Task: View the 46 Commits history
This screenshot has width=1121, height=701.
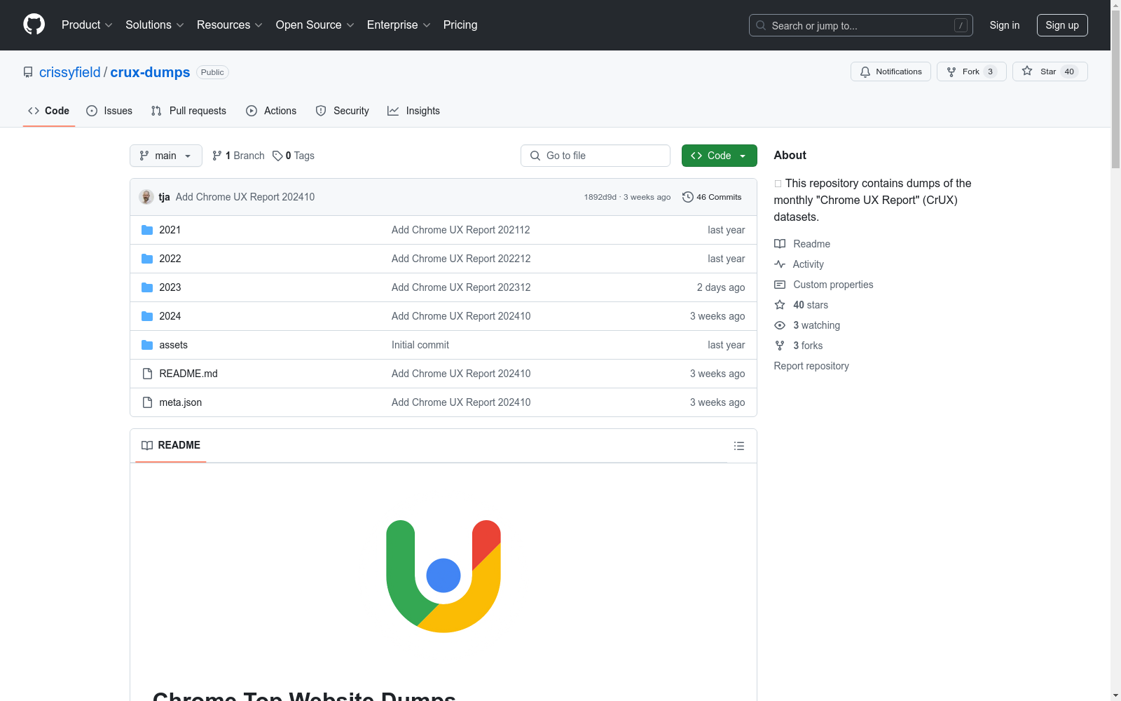Action: click(x=712, y=197)
